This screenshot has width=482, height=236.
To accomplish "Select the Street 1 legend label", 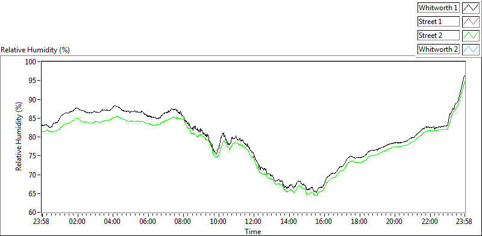I will point(439,22).
